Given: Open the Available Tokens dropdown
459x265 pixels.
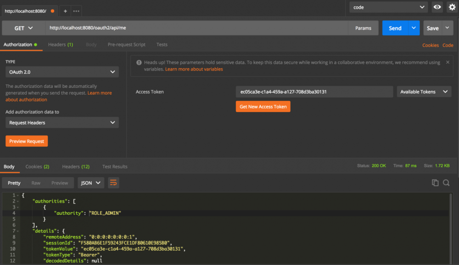Looking at the screenshot, I should pos(424,92).
